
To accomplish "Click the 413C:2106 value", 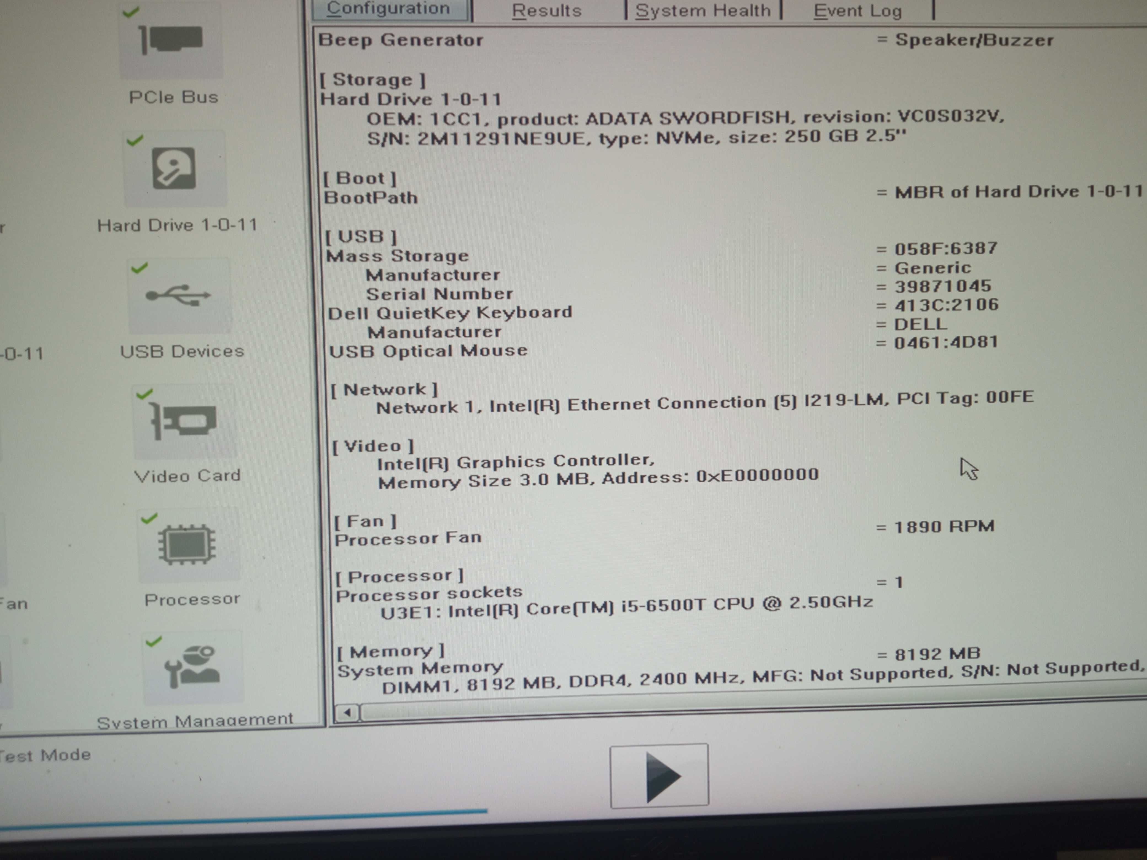I will tap(946, 305).
